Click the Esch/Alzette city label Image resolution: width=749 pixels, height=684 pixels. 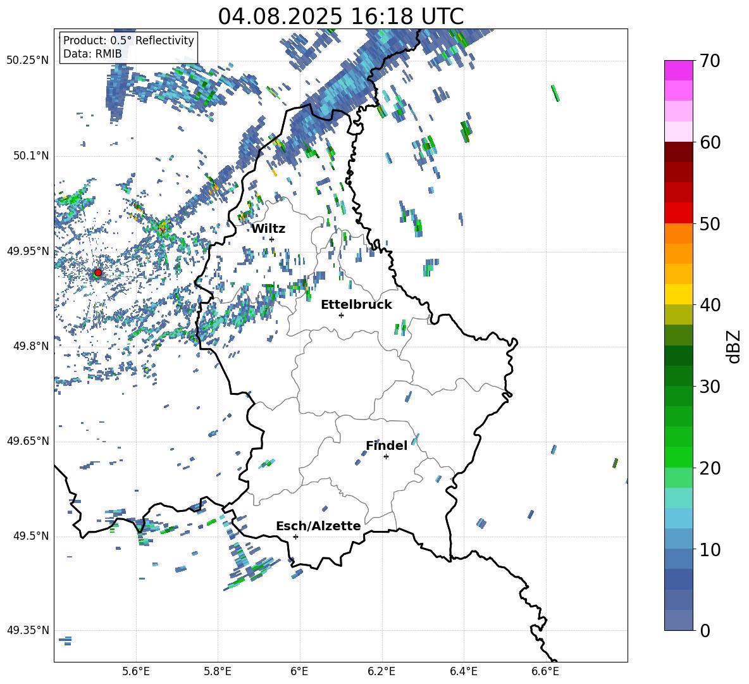319,526
